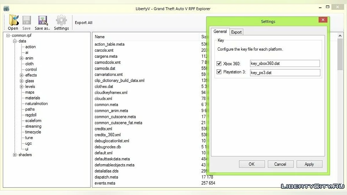The width and height of the screenshot is (347, 195).
Task: Click the Xbox 360 key file field
Action: point(285,64)
